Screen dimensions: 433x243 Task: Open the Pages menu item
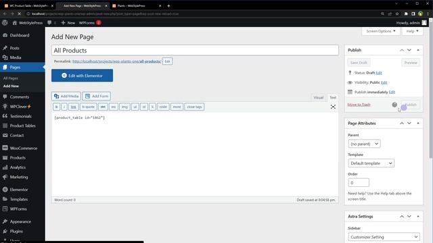(22, 67)
